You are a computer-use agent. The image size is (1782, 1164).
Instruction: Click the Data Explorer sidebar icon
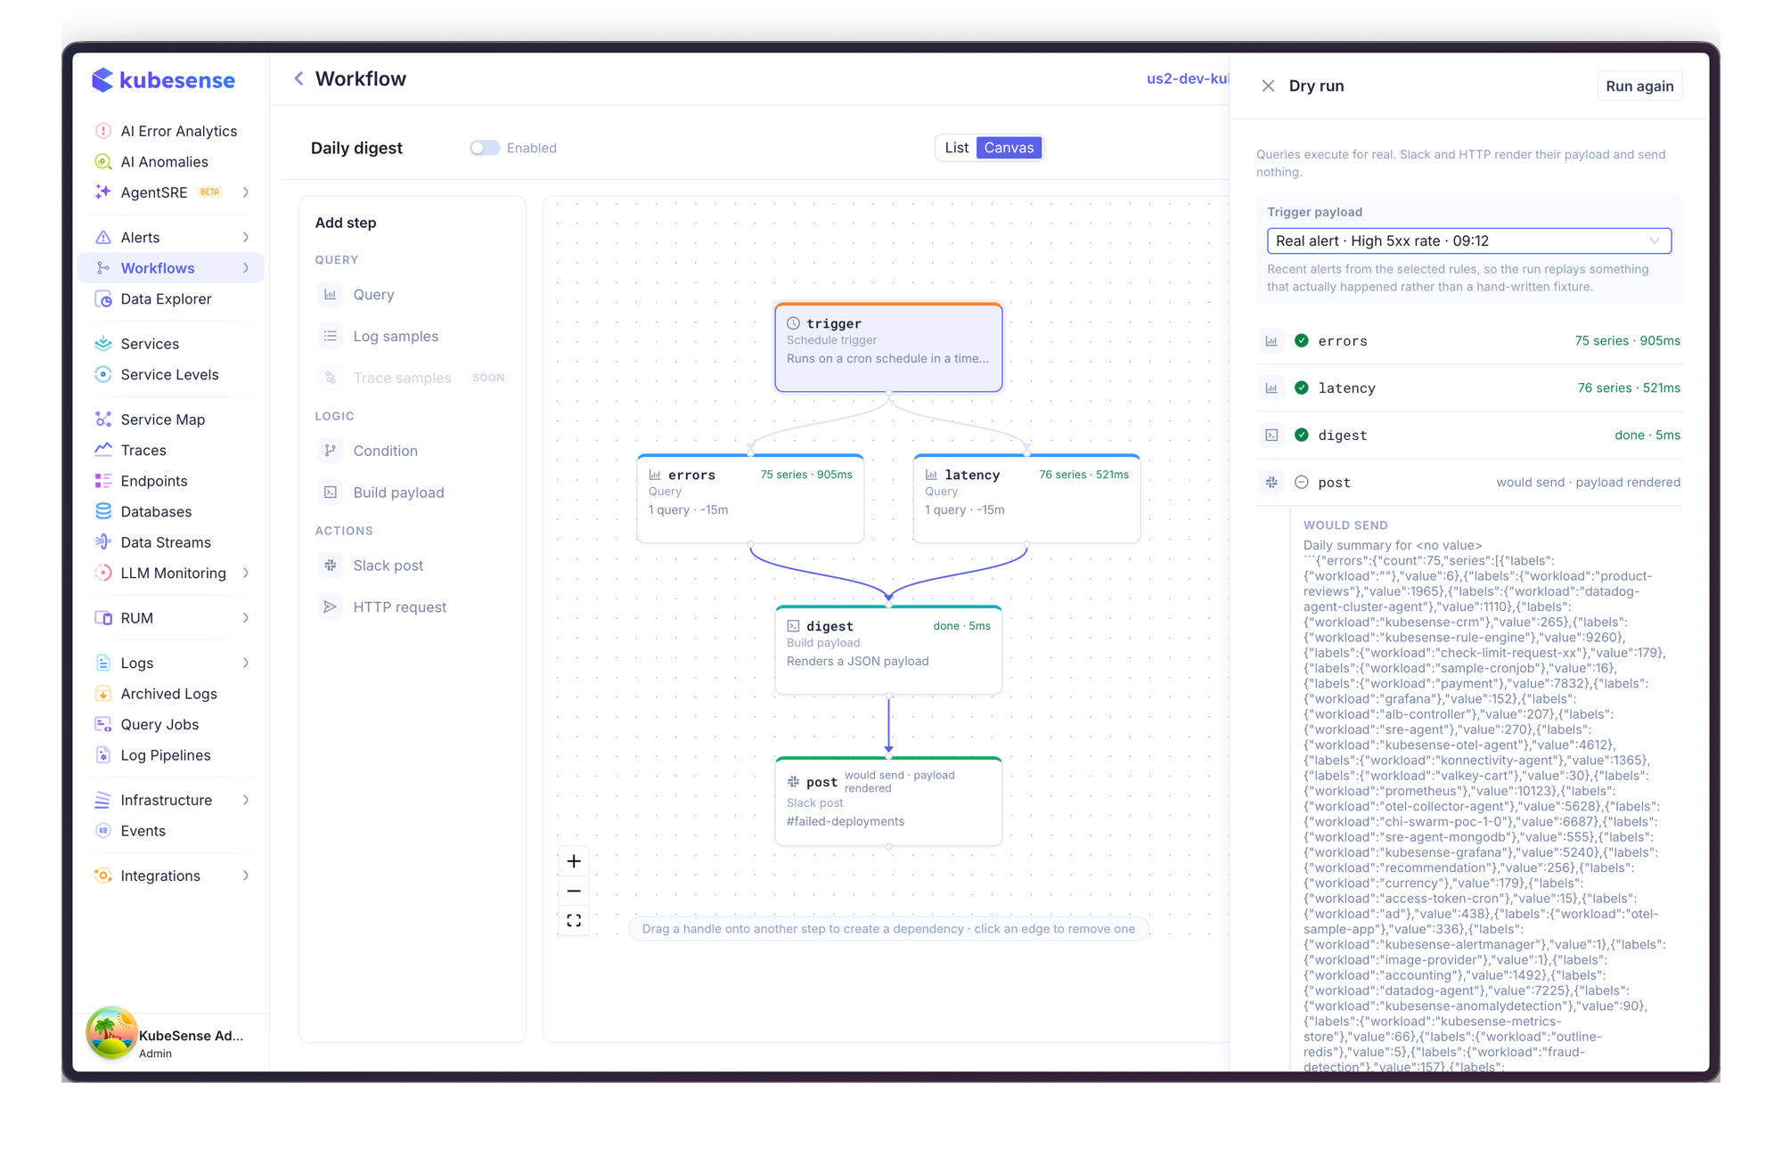[103, 299]
